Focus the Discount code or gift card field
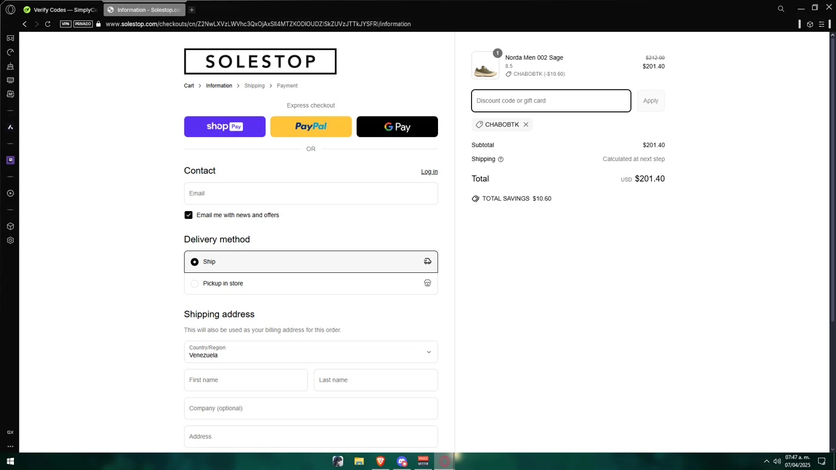The width and height of the screenshot is (836, 470). click(551, 101)
